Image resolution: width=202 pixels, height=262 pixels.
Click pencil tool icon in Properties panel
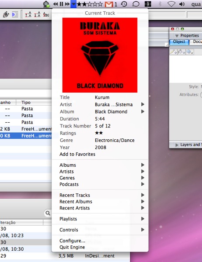tap(173, 52)
